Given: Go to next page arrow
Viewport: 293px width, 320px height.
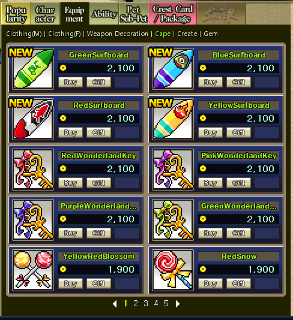Looking at the screenshot, I should tap(178, 304).
